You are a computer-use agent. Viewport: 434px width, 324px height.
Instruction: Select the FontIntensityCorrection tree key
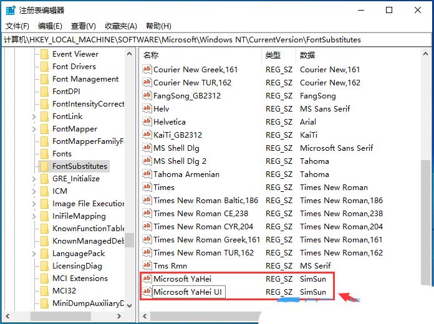88,104
